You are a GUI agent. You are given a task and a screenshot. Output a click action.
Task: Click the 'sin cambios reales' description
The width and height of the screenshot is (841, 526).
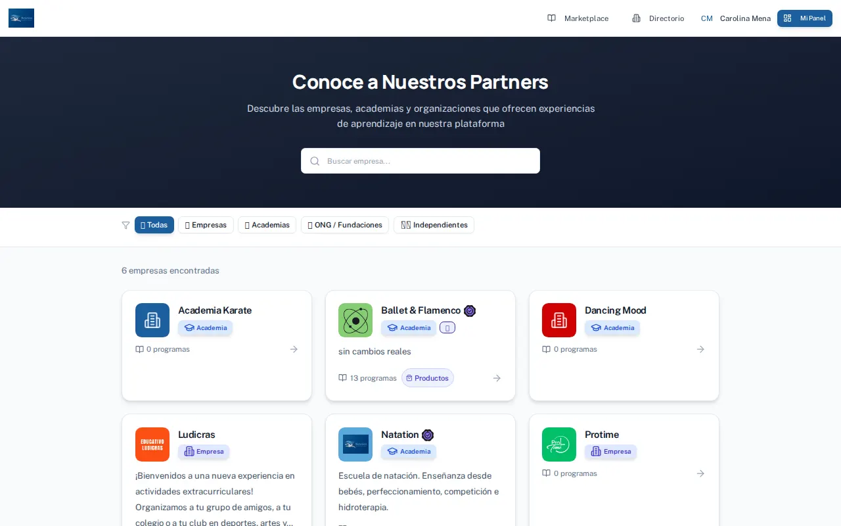pos(375,352)
